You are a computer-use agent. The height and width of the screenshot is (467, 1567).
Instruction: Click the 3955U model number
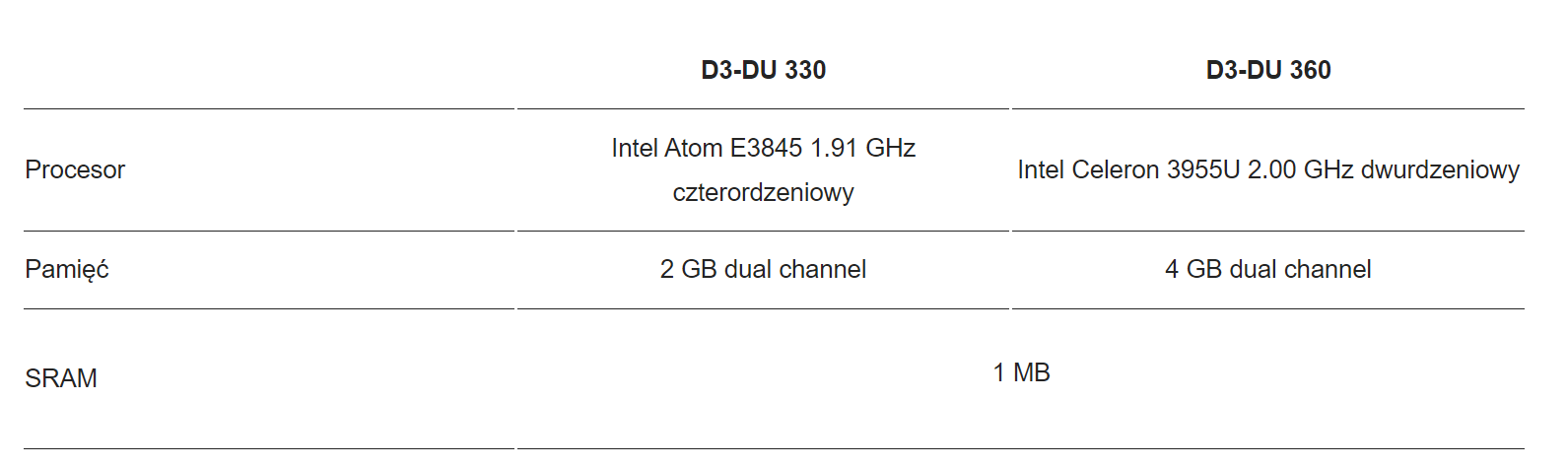1203,169
